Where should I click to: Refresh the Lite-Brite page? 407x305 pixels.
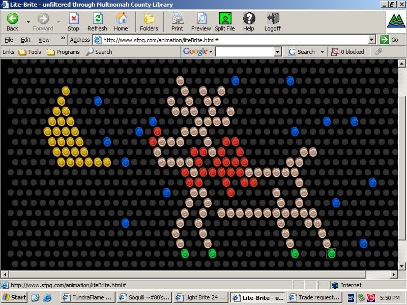tap(97, 22)
